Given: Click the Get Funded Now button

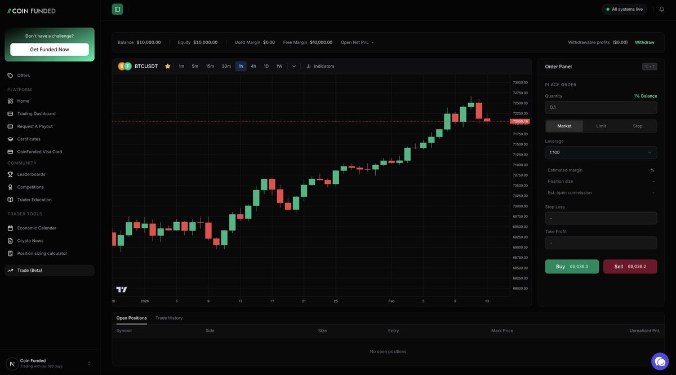Looking at the screenshot, I should click(x=50, y=48).
